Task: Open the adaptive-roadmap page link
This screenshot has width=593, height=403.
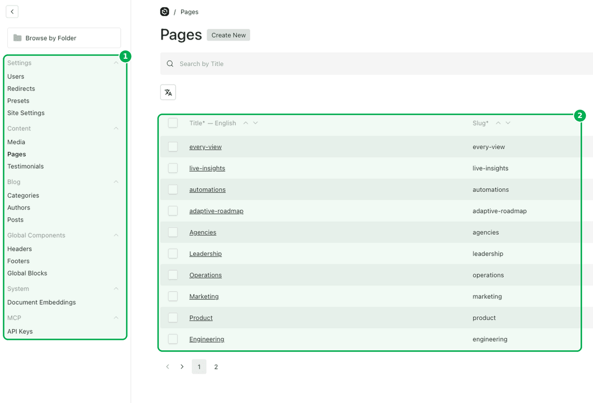Action: click(x=216, y=211)
